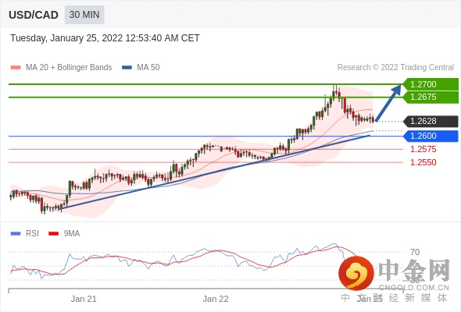Screen dimensions: 461x312
Task: Click the red 9MA legend swatch
Action: [53, 234]
